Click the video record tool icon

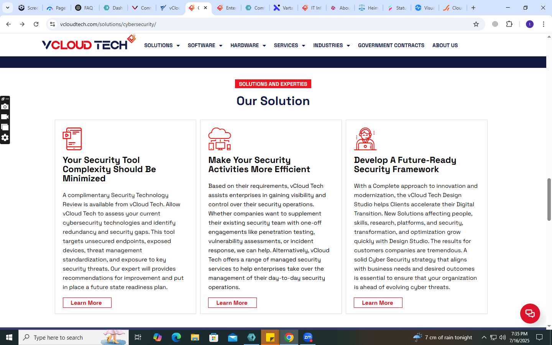point(5,117)
